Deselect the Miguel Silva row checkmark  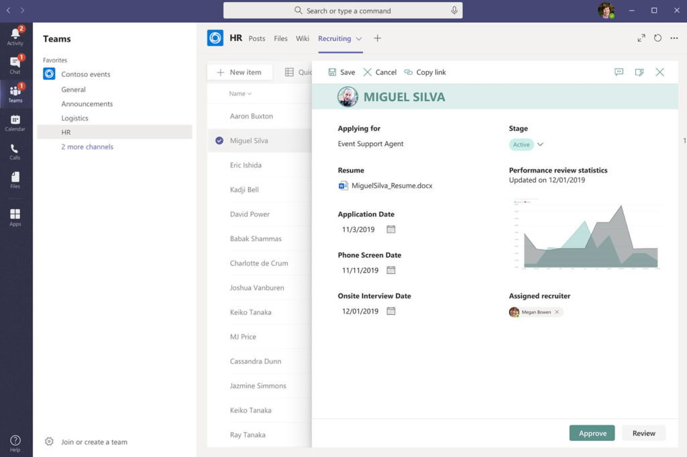[x=219, y=141]
